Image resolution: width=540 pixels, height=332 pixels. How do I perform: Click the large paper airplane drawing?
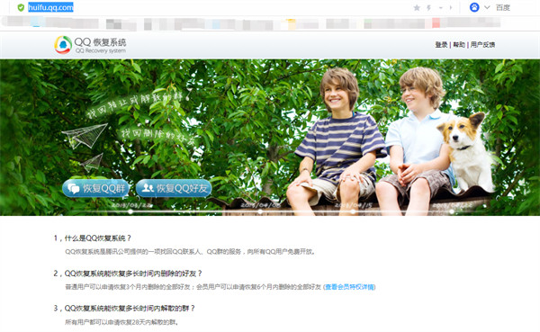click(85, 136)
